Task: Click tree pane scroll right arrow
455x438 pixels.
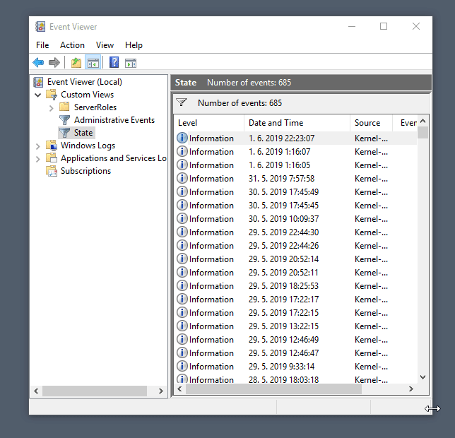Action: click(x=161, y=391)
